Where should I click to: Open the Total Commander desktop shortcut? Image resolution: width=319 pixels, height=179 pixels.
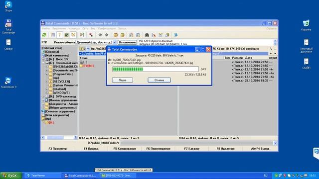tap(8, 26)
